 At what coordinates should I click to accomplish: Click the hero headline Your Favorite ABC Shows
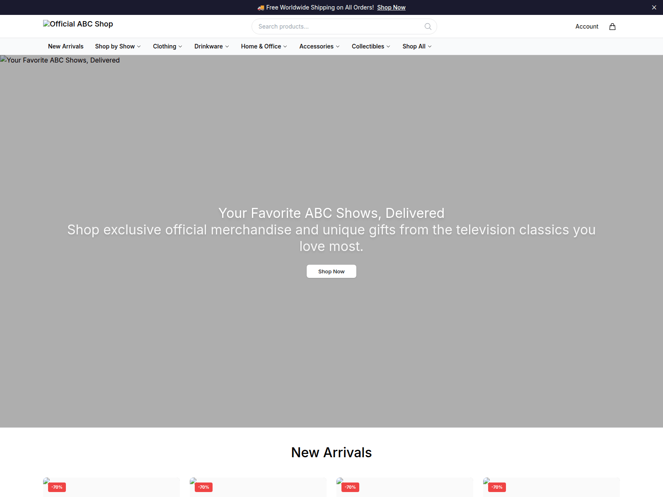pos(331,213)
